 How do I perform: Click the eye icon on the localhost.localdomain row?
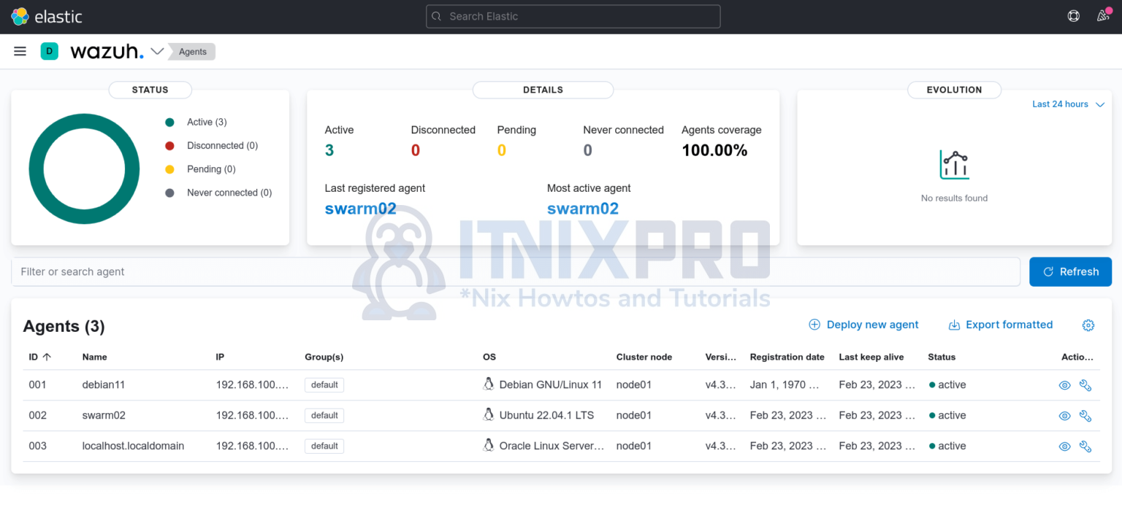pyautogui.click(x=1064, y=446)
